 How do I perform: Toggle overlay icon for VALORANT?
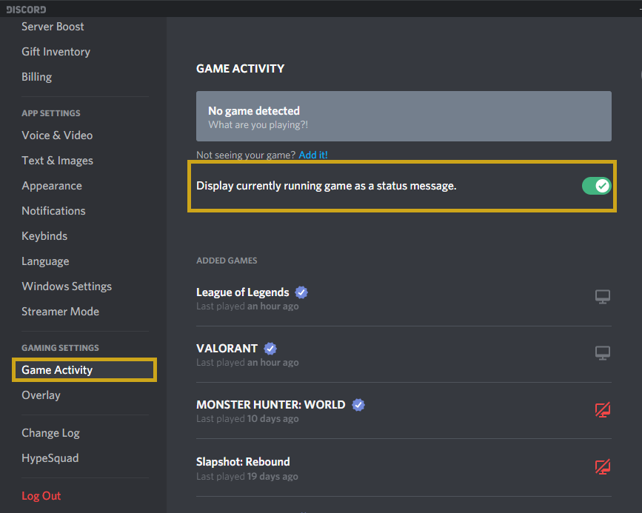[x=602, y=352]
